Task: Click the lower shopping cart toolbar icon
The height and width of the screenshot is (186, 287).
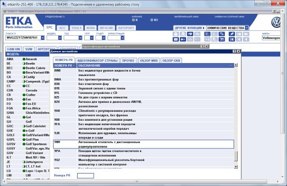Action: pyautogui.click(x=222, y=39)
